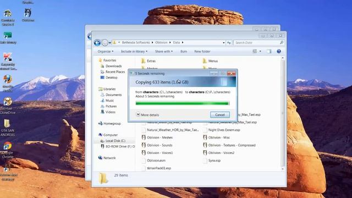Select Synx.esp file

212,161
